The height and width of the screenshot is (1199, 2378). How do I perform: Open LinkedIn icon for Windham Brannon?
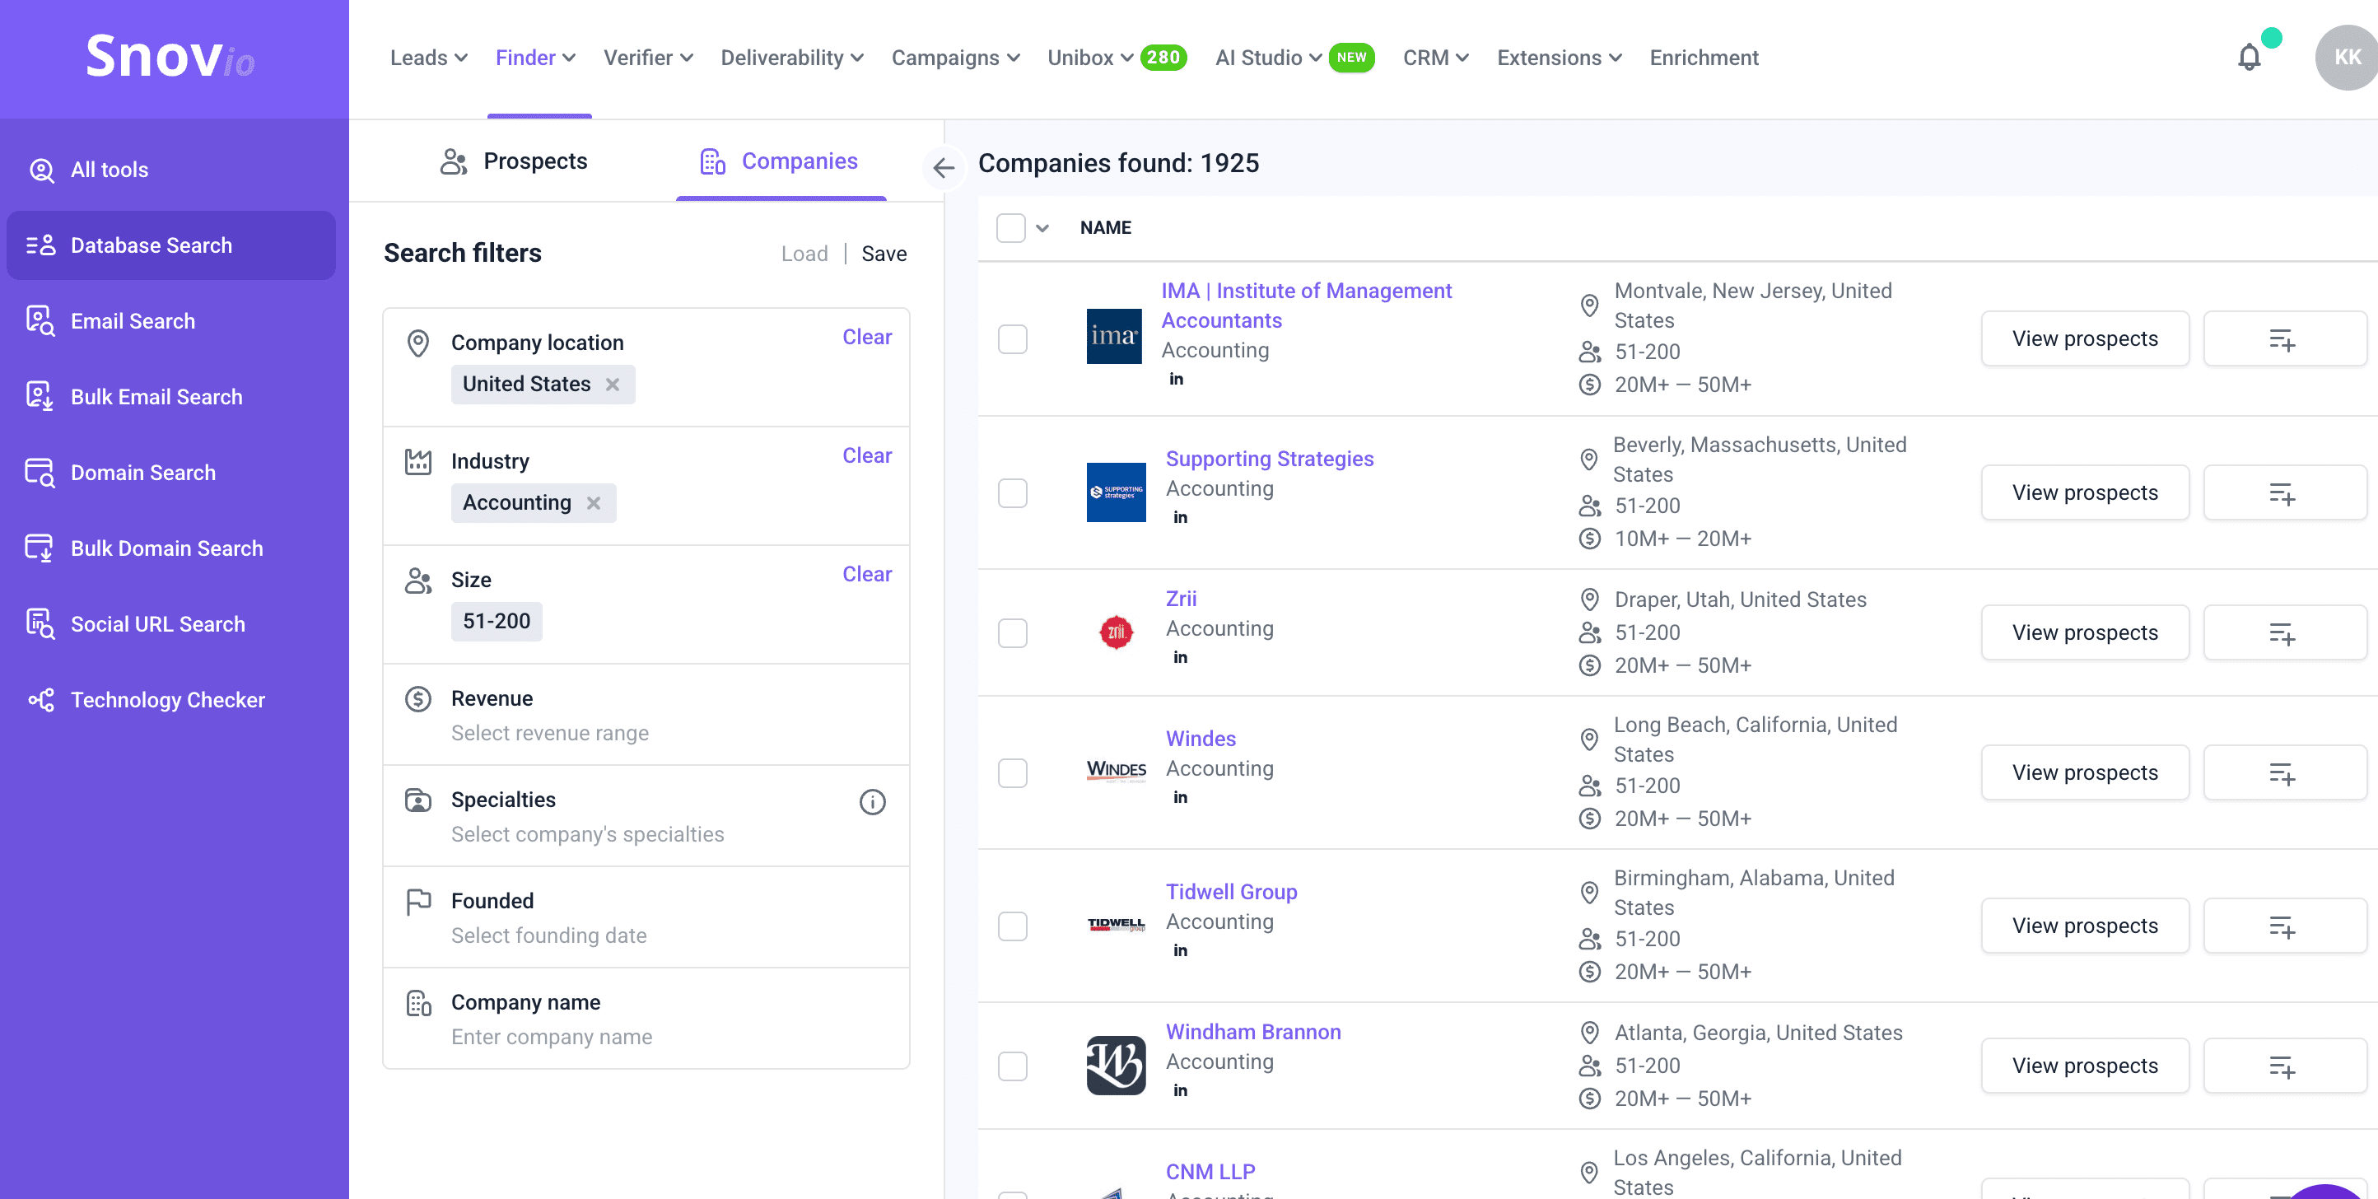[x=1180, y=1091]
